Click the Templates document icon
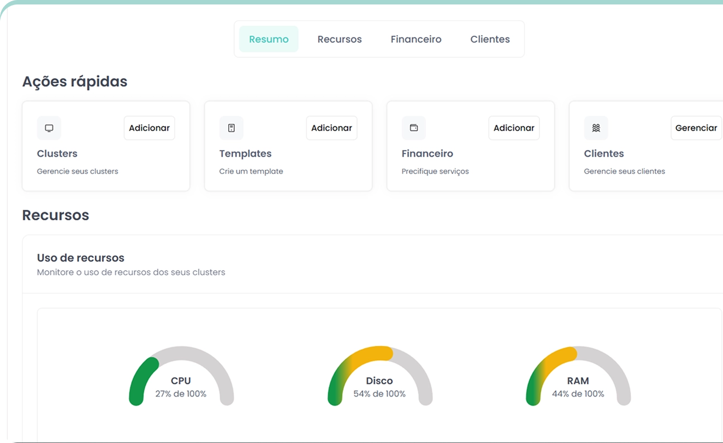 click(x=232, y=128)
